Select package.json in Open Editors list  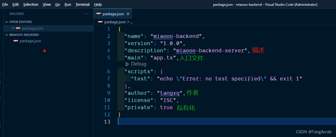pos(33,28)
